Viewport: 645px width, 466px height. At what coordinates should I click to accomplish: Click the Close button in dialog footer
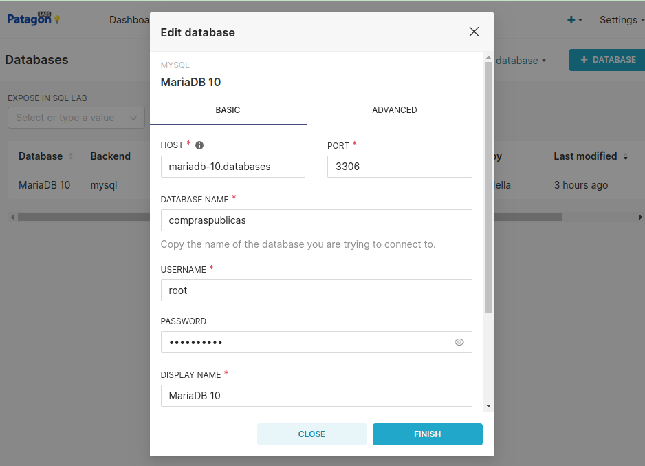pos(311,434)
